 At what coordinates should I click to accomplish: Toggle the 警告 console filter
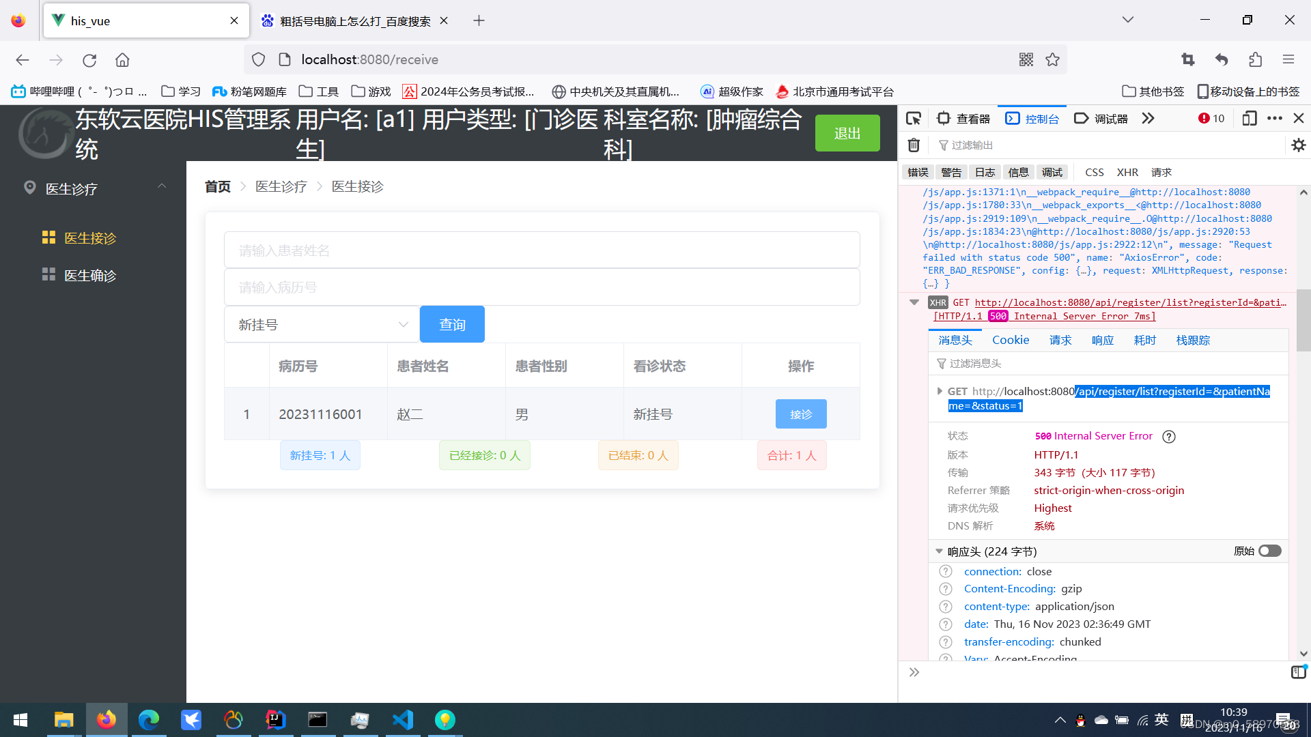tap(951, 172)
